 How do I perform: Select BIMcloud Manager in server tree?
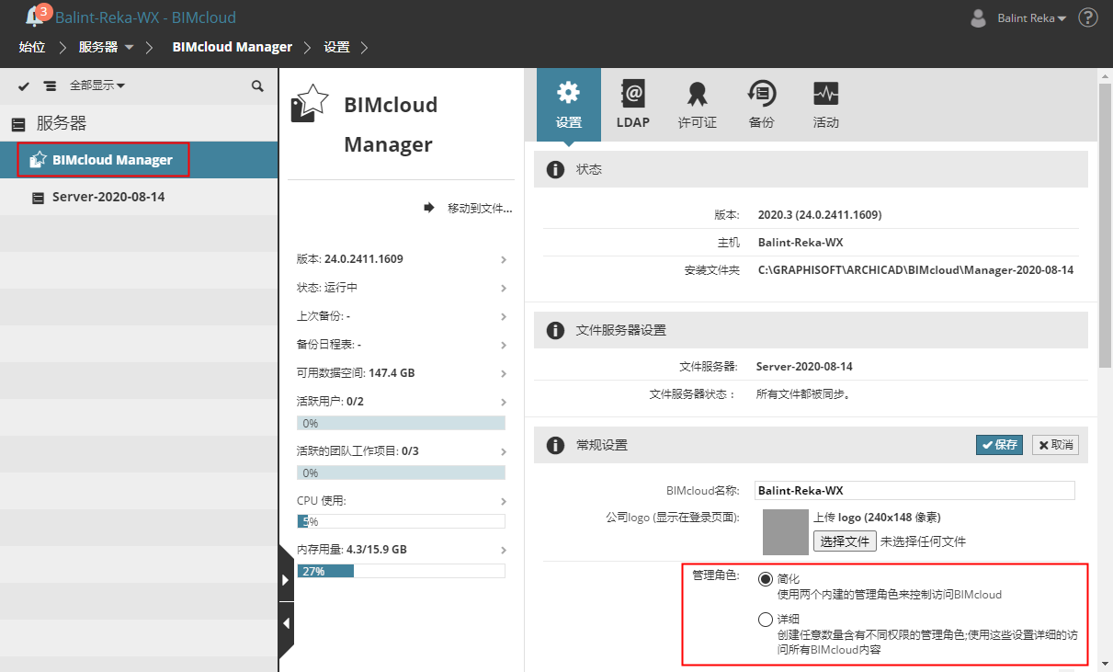pyautogui.click(x=139, y=160)
